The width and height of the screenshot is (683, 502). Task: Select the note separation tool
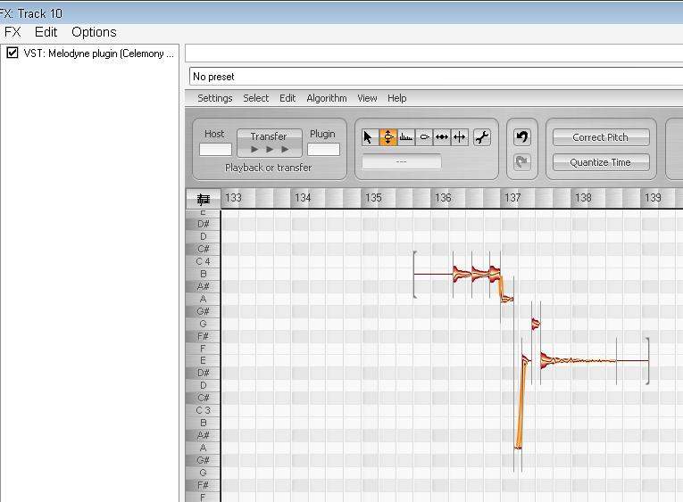point(460,137)
